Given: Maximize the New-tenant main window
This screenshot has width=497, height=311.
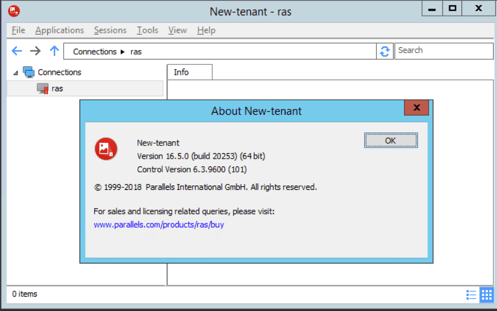Looking at the screenshot, I should [452, 9].
